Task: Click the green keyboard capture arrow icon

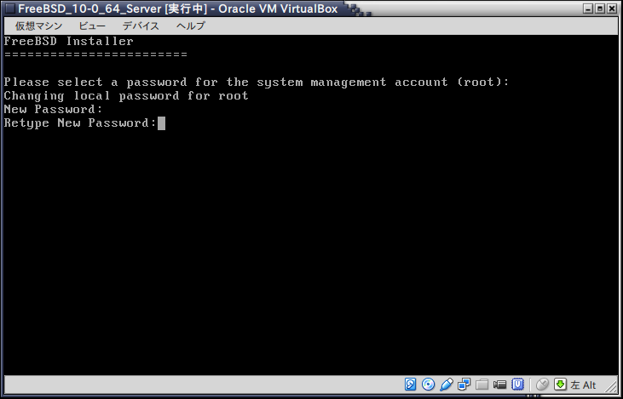Action: 560,384
